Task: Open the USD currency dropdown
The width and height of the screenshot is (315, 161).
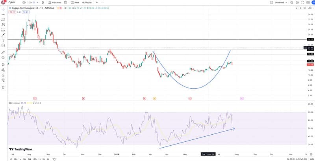Action: click(309, 8)
